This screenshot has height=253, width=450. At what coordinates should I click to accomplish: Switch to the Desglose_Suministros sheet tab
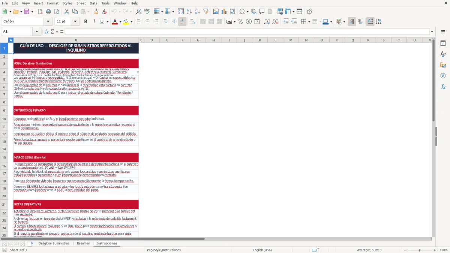tap(54, 243)
